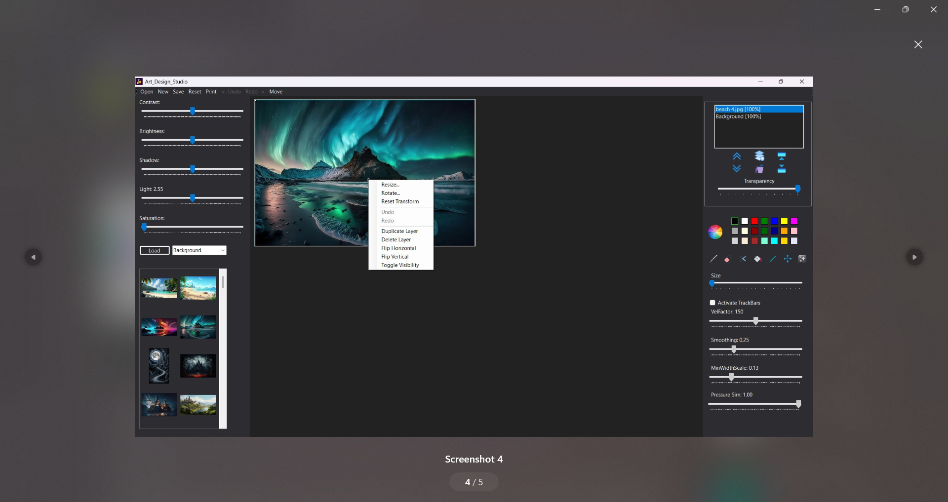This screenshot has height=502, width=948.
Task: Click the double chevron down layer icon
Action: [737, 169]
